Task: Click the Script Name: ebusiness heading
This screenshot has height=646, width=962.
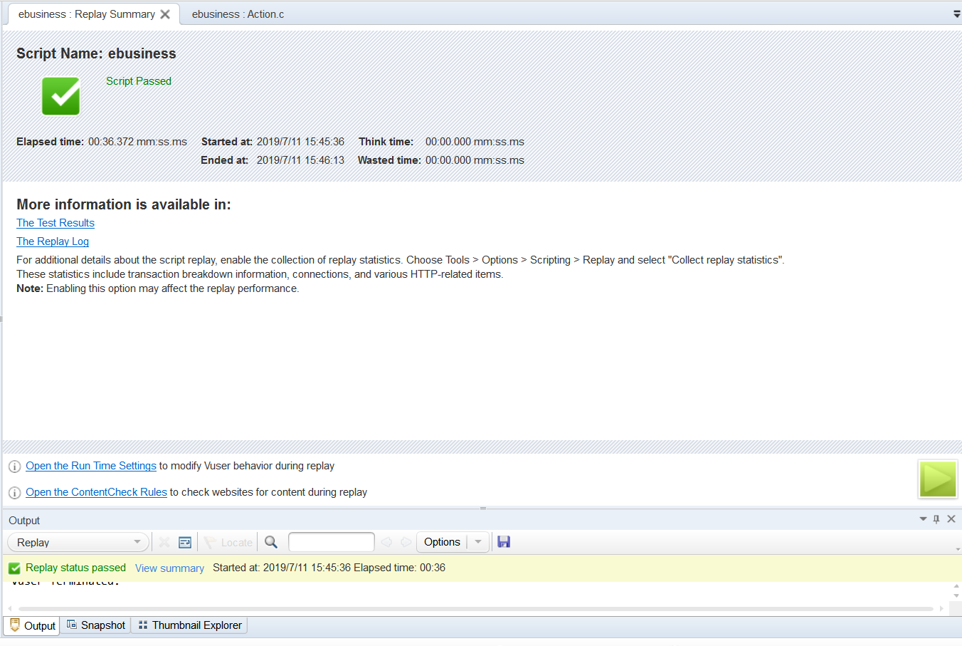Action: 96,53
